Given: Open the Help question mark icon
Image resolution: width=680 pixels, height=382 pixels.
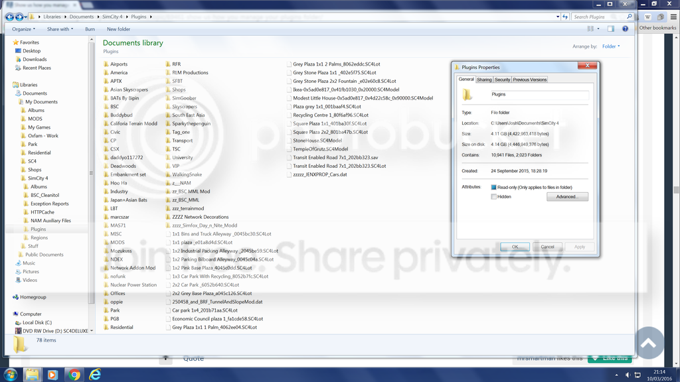Looking at the screenshot, I should [625, 29].
